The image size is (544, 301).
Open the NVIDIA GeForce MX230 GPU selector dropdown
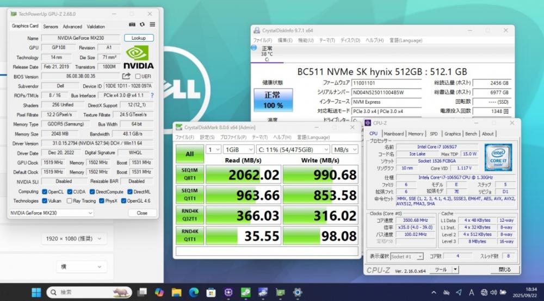pos(51,212)
